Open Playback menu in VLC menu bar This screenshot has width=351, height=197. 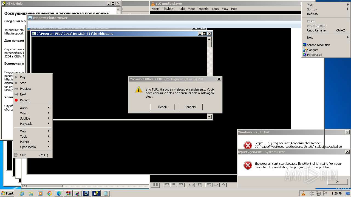(x=168, y=9)
